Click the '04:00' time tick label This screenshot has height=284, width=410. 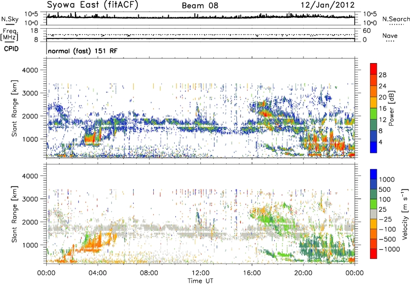pyautogui.click(x=97, y=273)
